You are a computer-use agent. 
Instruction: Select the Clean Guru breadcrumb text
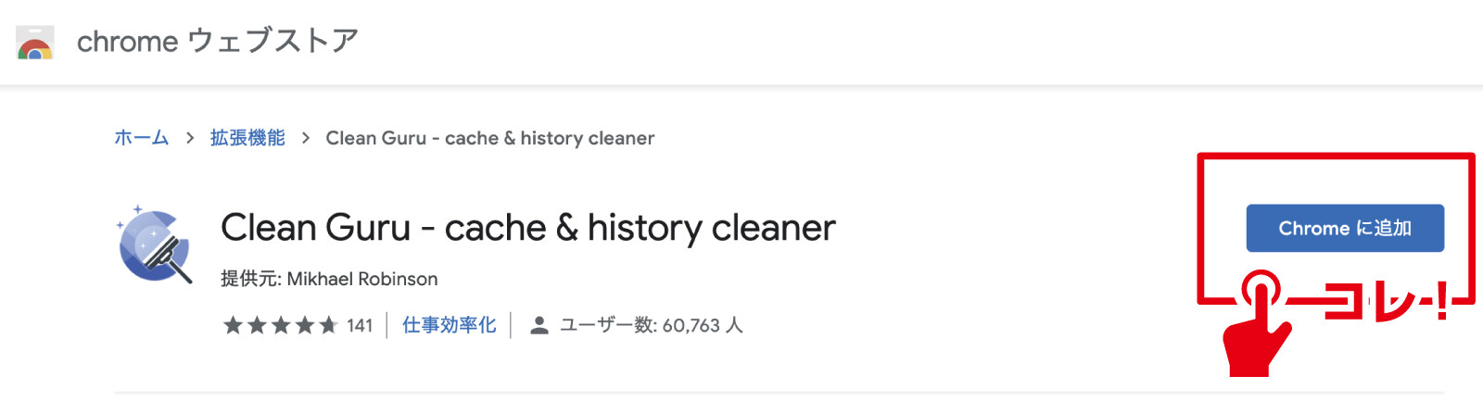click(489, 138)
